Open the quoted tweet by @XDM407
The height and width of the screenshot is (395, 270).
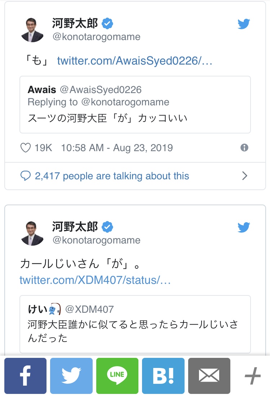135,324
